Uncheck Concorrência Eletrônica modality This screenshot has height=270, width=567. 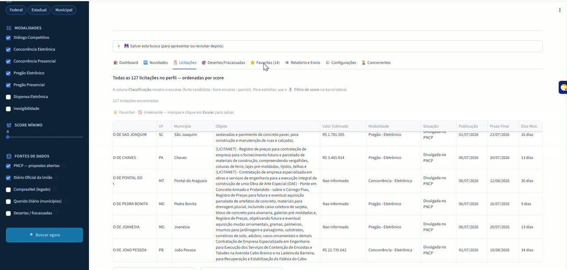tap(8, 50)
